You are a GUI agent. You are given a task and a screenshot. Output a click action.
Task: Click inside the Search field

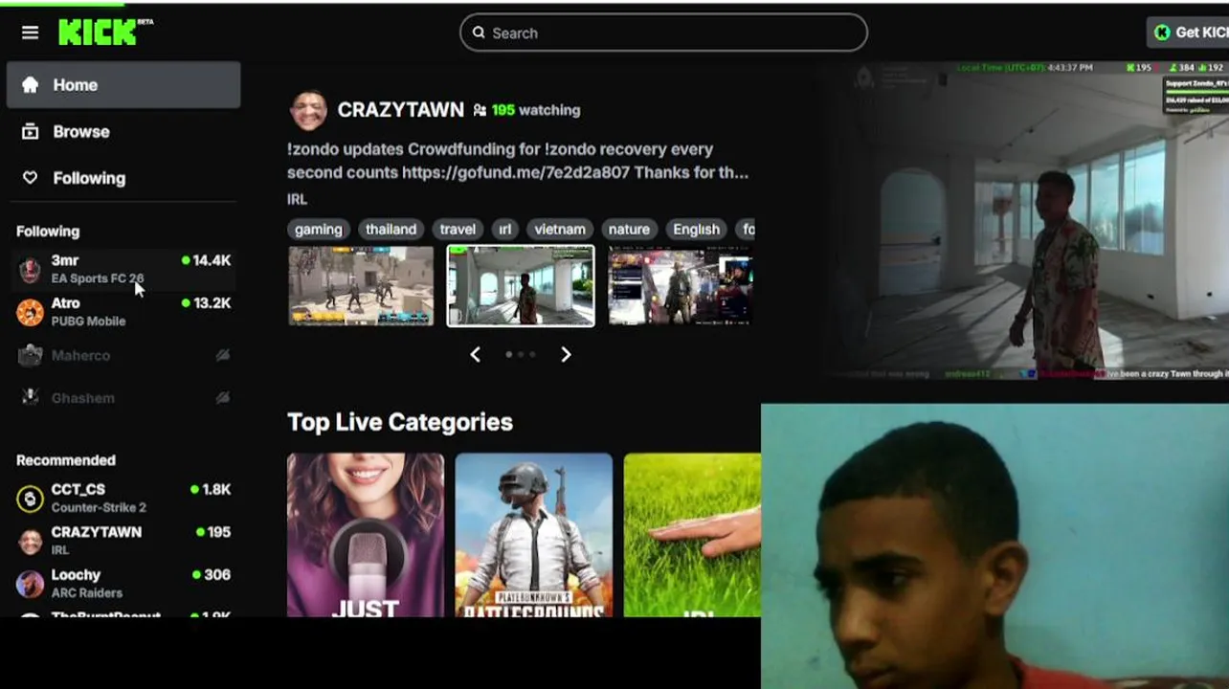(x=663, y=33)
